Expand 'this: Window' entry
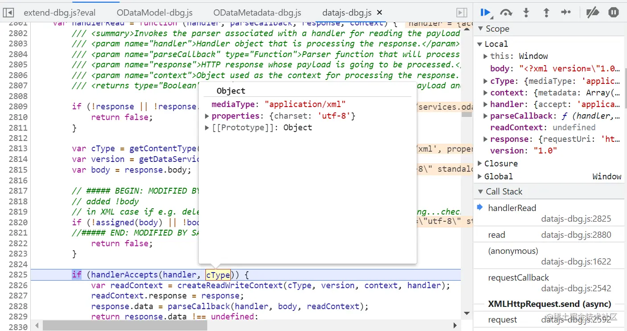This screenshot has height=331, width=627. coord(485,56)
